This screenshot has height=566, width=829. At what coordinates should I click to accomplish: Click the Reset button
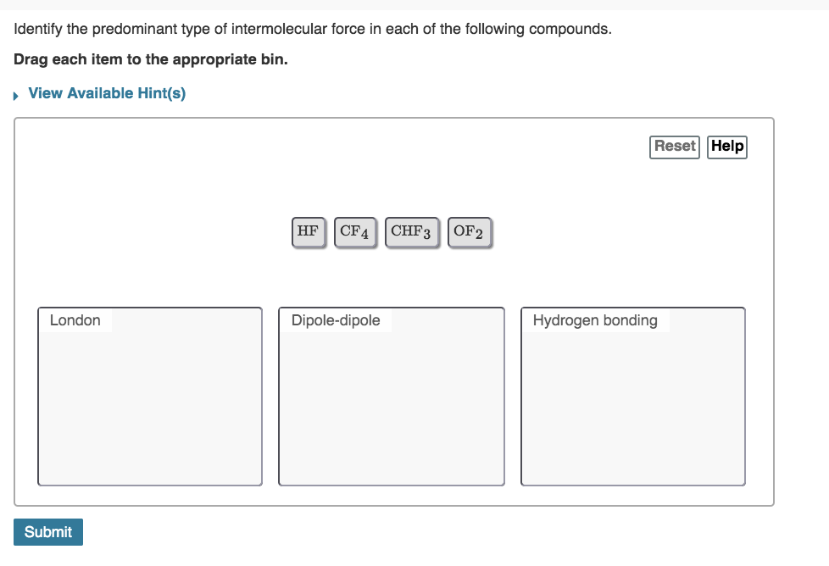pyautogui.click(x=675, y=147)
